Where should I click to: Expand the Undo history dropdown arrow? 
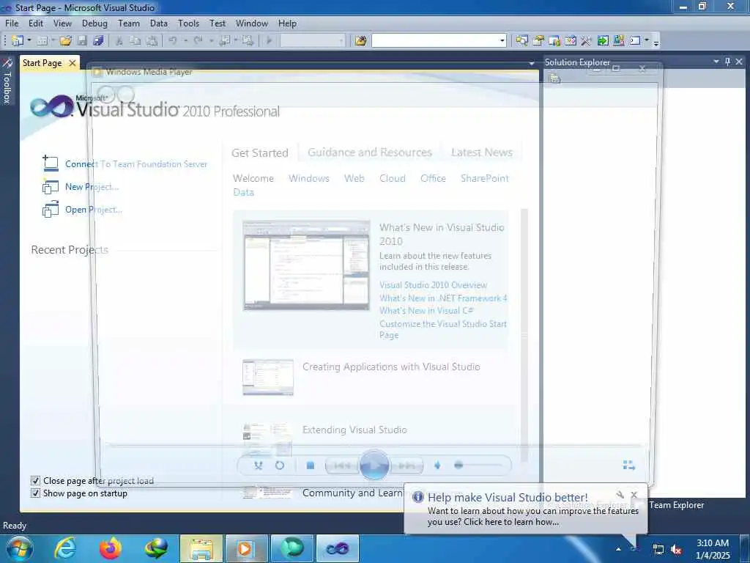[x=185, y=41]
